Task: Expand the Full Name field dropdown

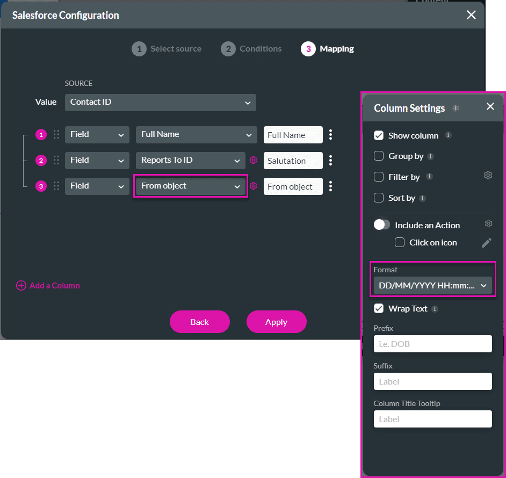Action: [x=196, y=135]
